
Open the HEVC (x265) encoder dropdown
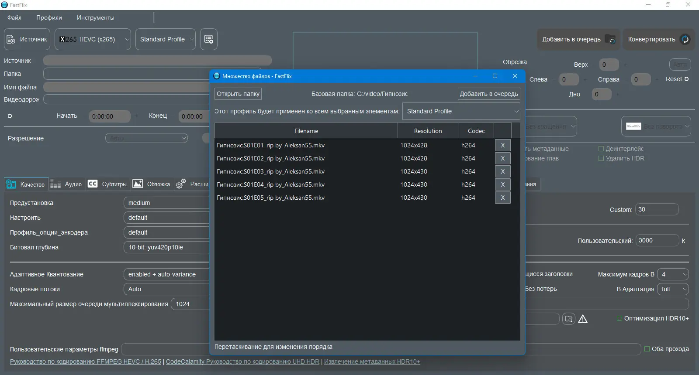tap(93, 39)
